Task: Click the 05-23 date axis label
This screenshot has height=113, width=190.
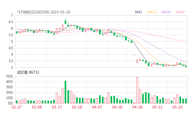Action: pos(177,107)
